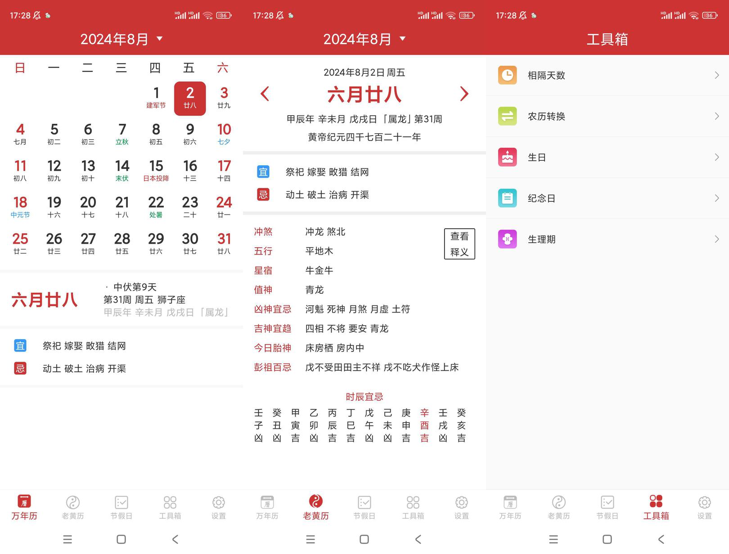Expand the 相隔天数 row chevron
This screenshot has width=729, height=554.
coord(717,75)
